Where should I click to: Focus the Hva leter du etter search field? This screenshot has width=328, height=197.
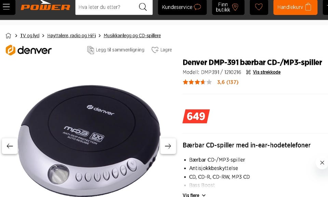pyautogui.click(x=106, y=7)
